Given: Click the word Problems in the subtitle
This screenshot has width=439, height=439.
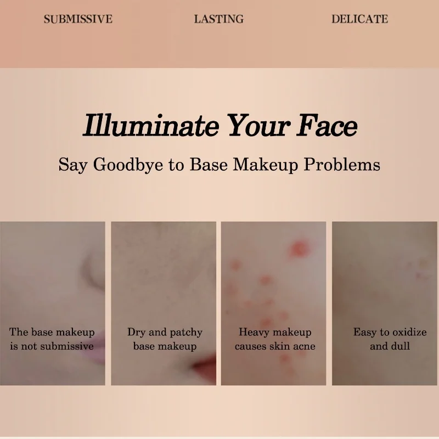Looking at the screenshot, I should click(342, 165).
